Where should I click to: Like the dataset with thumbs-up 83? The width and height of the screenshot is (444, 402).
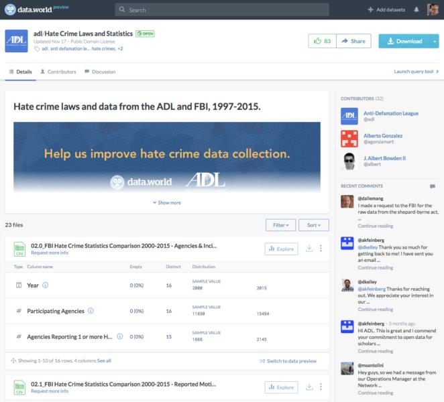pyautogui.click(x=322, y=41)
